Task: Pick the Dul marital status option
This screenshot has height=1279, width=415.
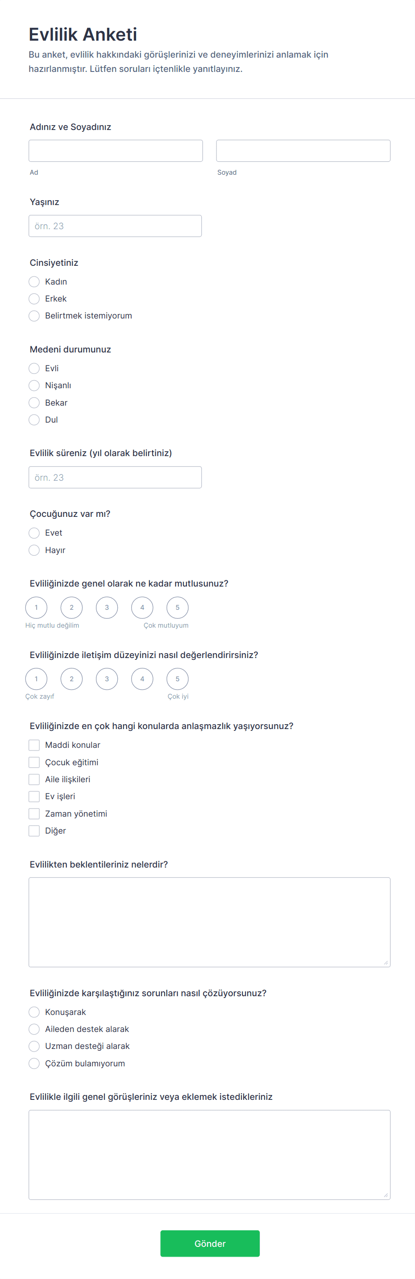Action: click(x=34, y=419)
